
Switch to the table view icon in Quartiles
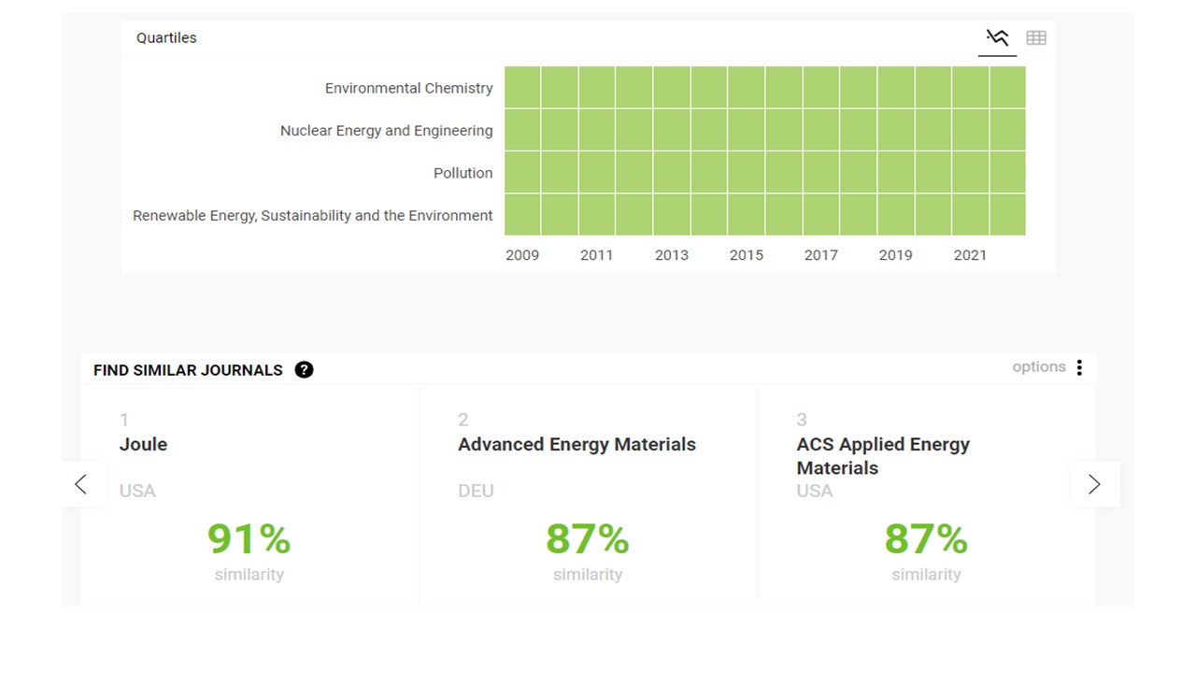(x=1035, y=38)
